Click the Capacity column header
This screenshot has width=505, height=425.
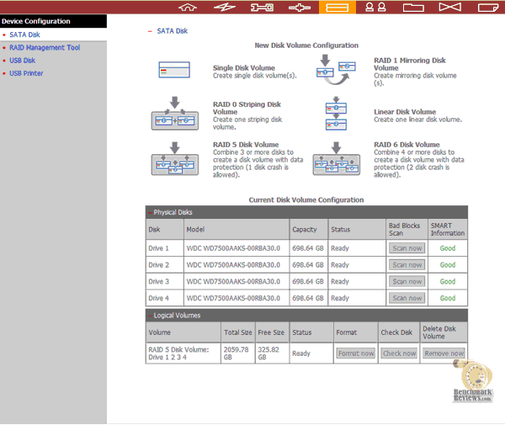pos(309,229)
